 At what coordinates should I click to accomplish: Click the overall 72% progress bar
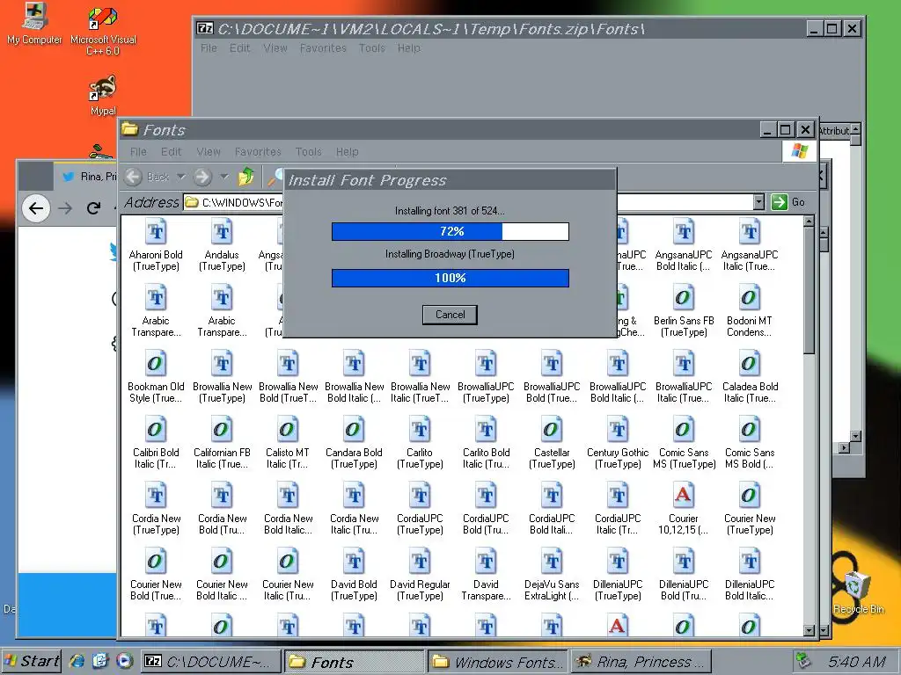tap(450, 231)
